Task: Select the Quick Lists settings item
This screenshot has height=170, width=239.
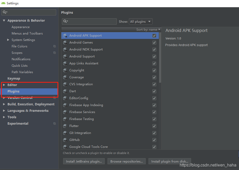Action: [20, 65]
